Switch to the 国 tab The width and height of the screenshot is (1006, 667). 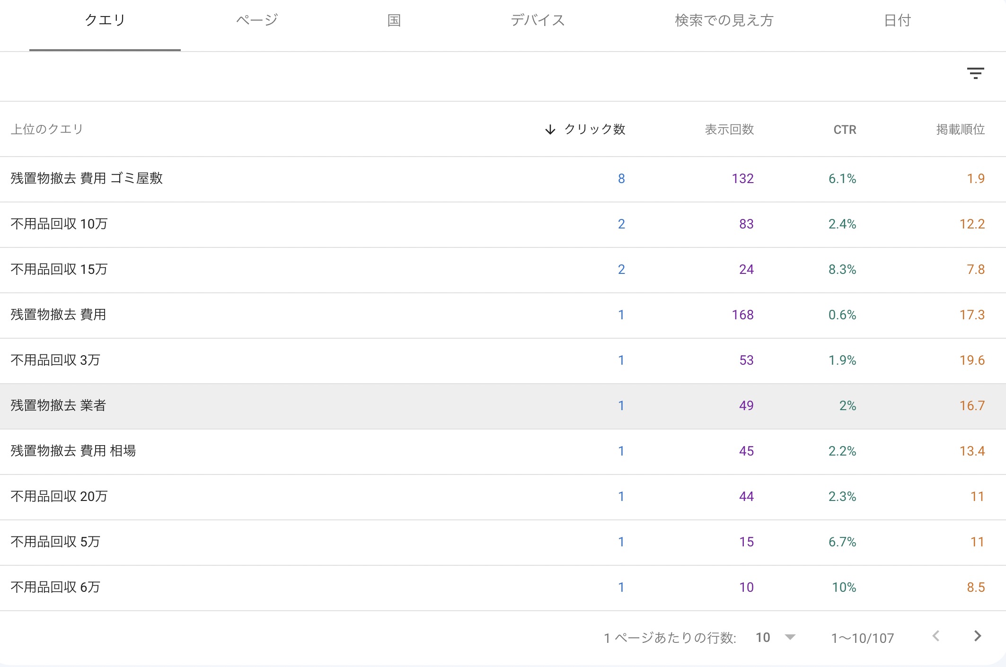click(x=394, y=20)
